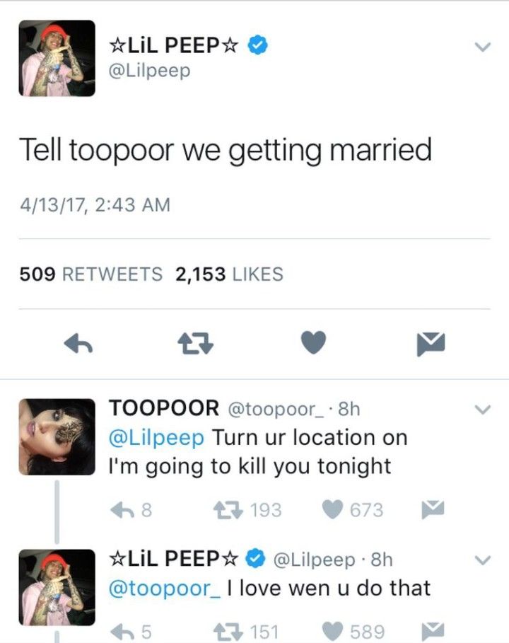This screenshot has width=509, height=643.
Task: Send main tweet via direct message envelope
Action: 431,344
